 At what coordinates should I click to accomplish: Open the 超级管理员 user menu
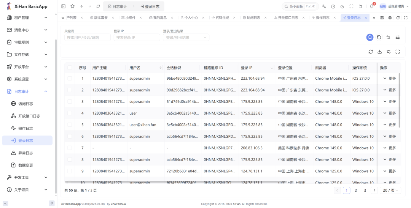pos(393,6)
